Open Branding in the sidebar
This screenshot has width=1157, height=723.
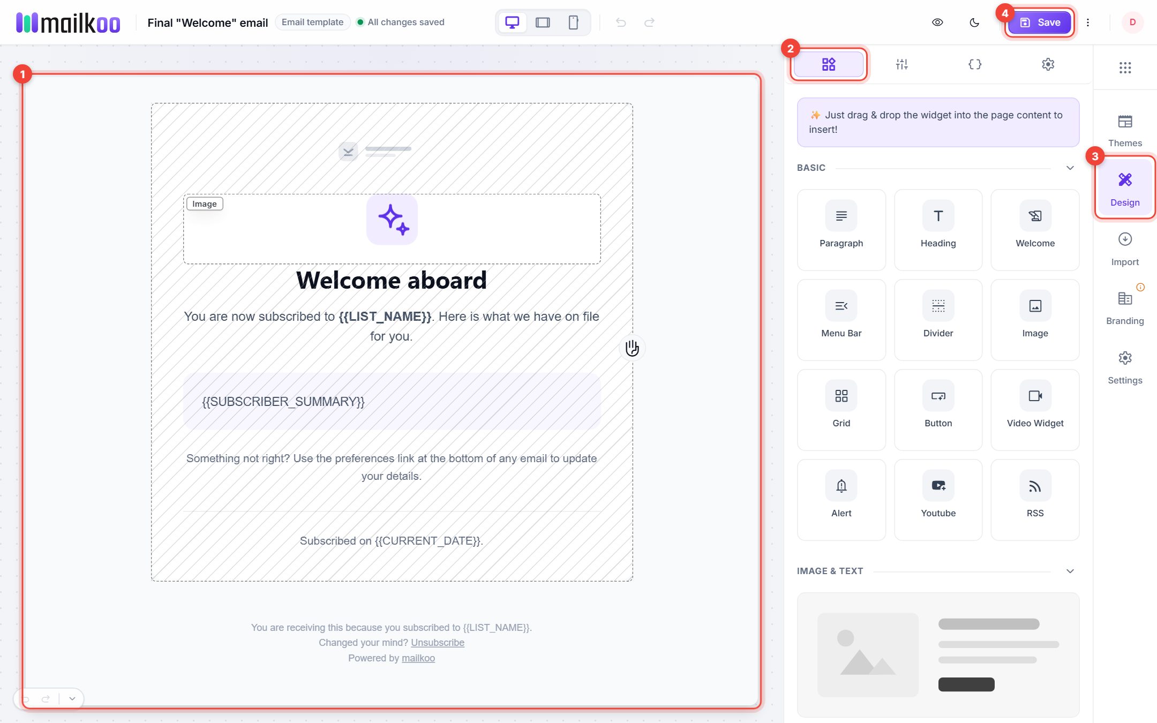pyautogui.click(x=1125, y=308)
